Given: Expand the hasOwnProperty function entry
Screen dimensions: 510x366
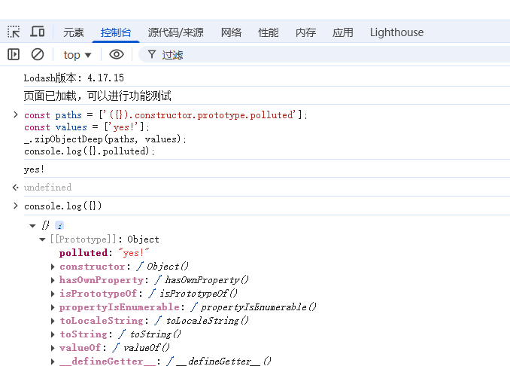Looking at the screenshot, I should click(x=53, y=280).
